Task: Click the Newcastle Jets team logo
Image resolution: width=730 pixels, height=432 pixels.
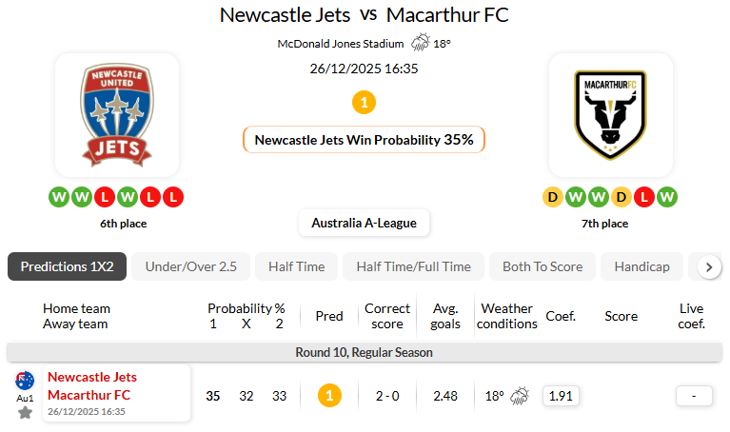Action: point(117,115)
